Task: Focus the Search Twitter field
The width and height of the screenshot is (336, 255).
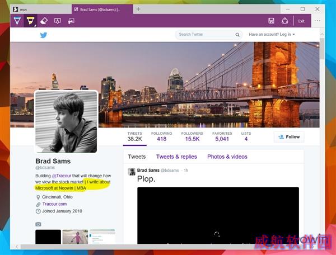Action: [x=206, y=35]
